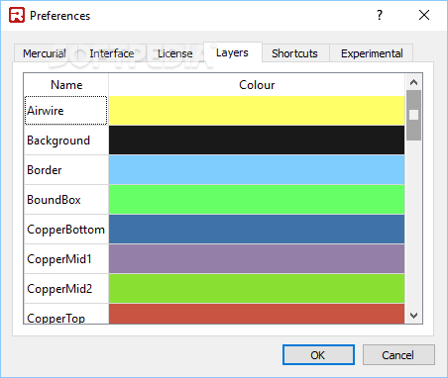Close the Preferences dialog
The image size is (448, 378).
pos(424,15)
